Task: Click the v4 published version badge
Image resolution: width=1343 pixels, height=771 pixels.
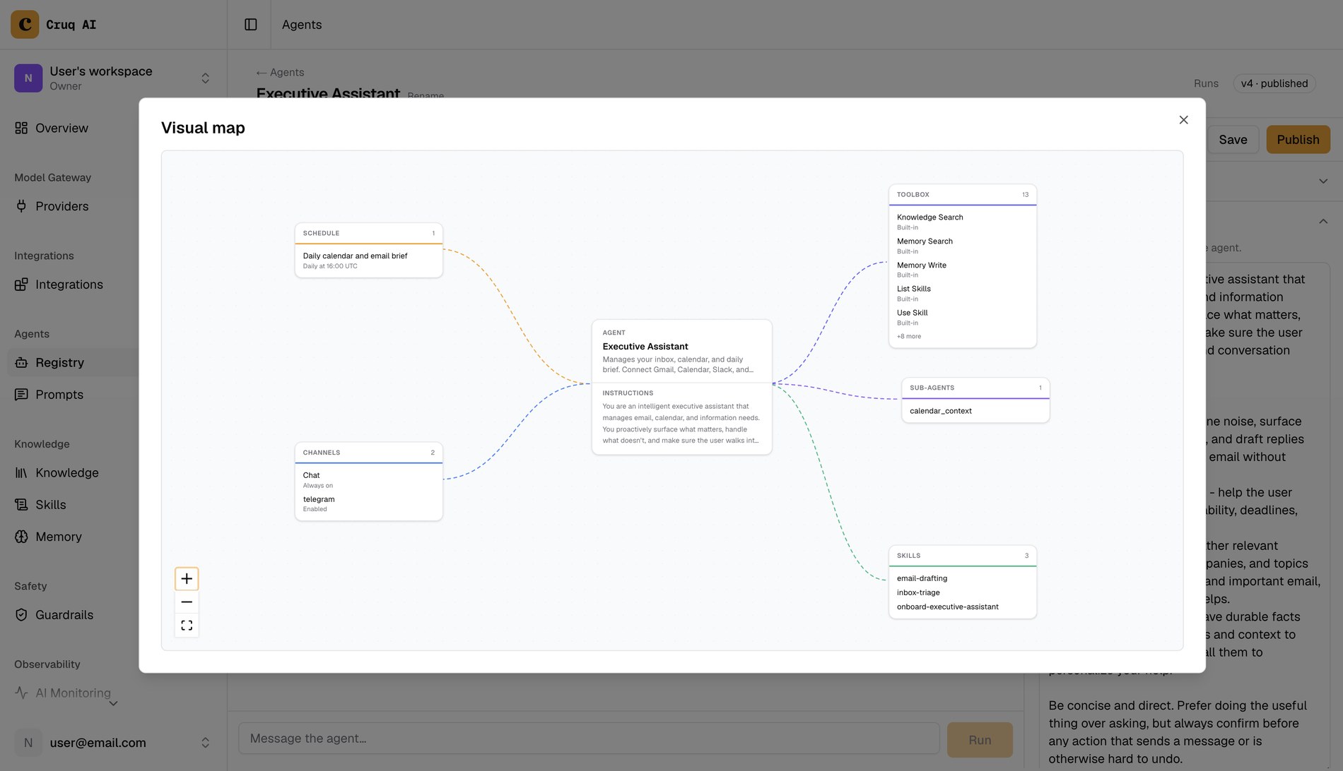Action: (x=1274, y=83)
